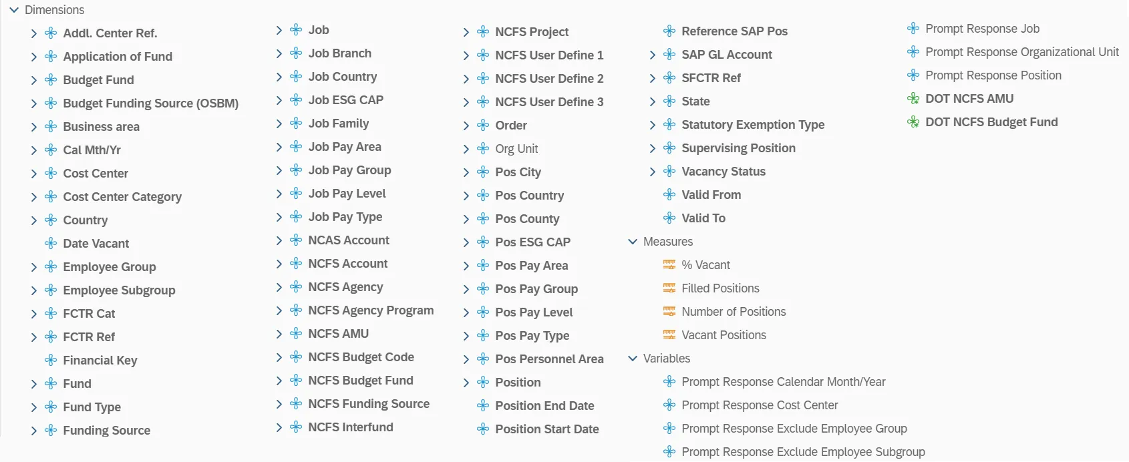Select the Org Unit dimension label
Image resolution: width=1129 pixels, height=462 pixels.
point(516,149)
